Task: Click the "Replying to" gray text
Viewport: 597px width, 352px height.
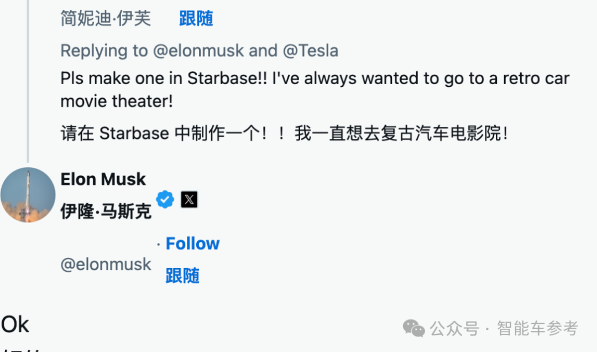Action: 104,50
